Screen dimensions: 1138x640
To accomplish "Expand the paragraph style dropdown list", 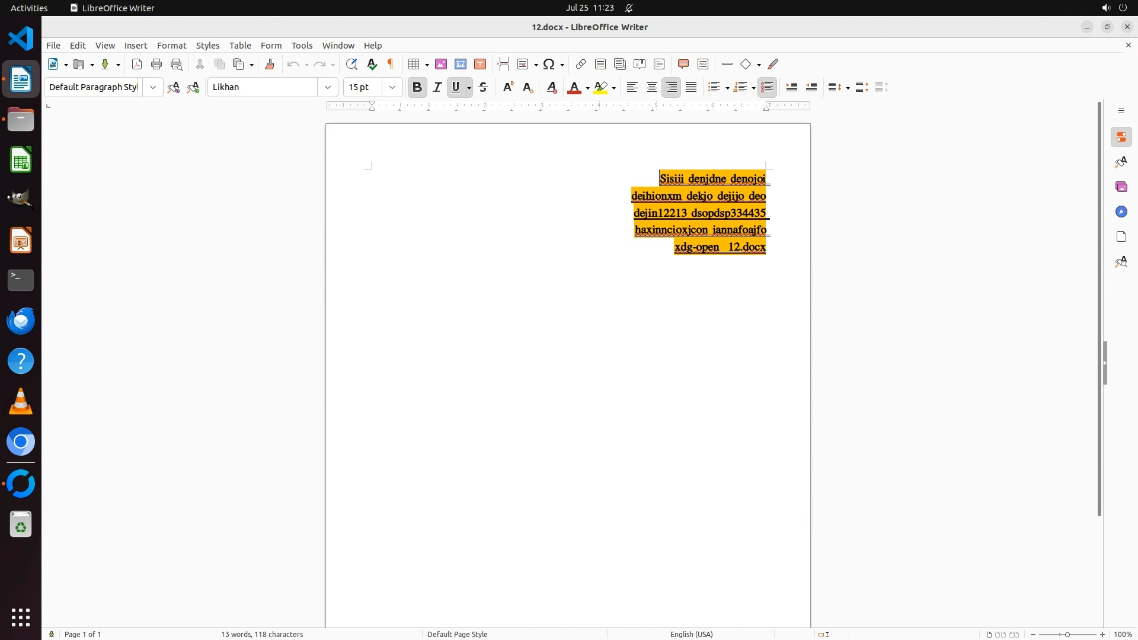I will coord(153,87).
